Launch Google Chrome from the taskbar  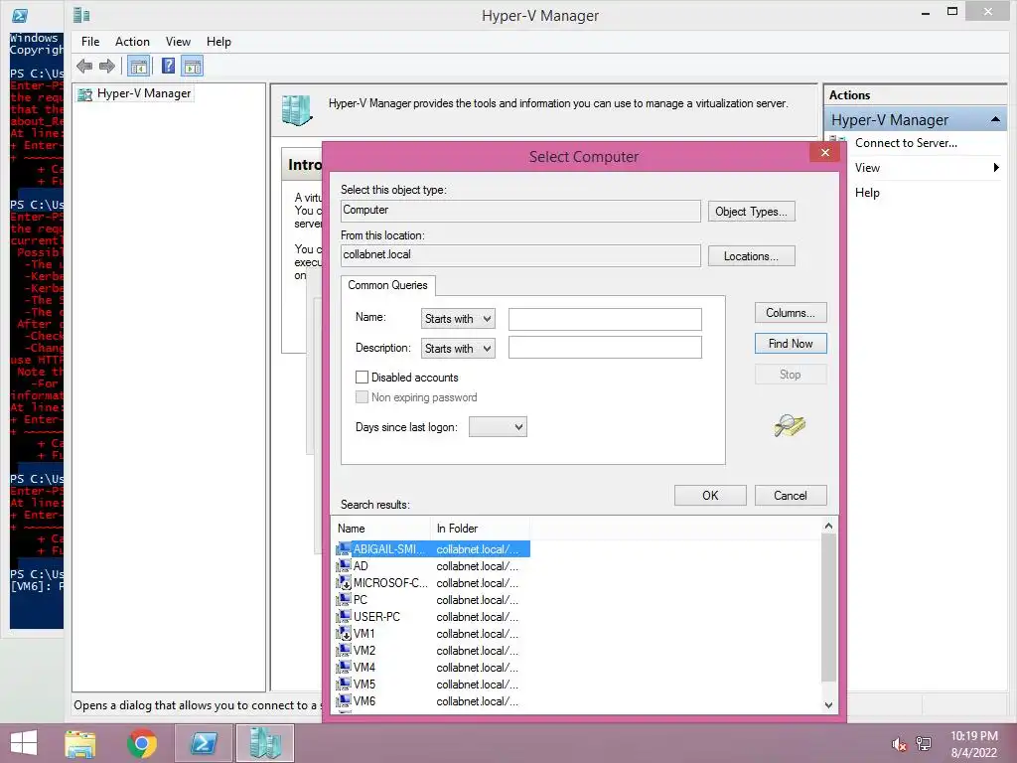(x=142, y=743)
